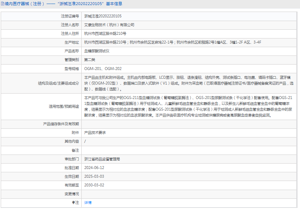Click the 附件 label
The image size is (300, 210).
point(75,133)
